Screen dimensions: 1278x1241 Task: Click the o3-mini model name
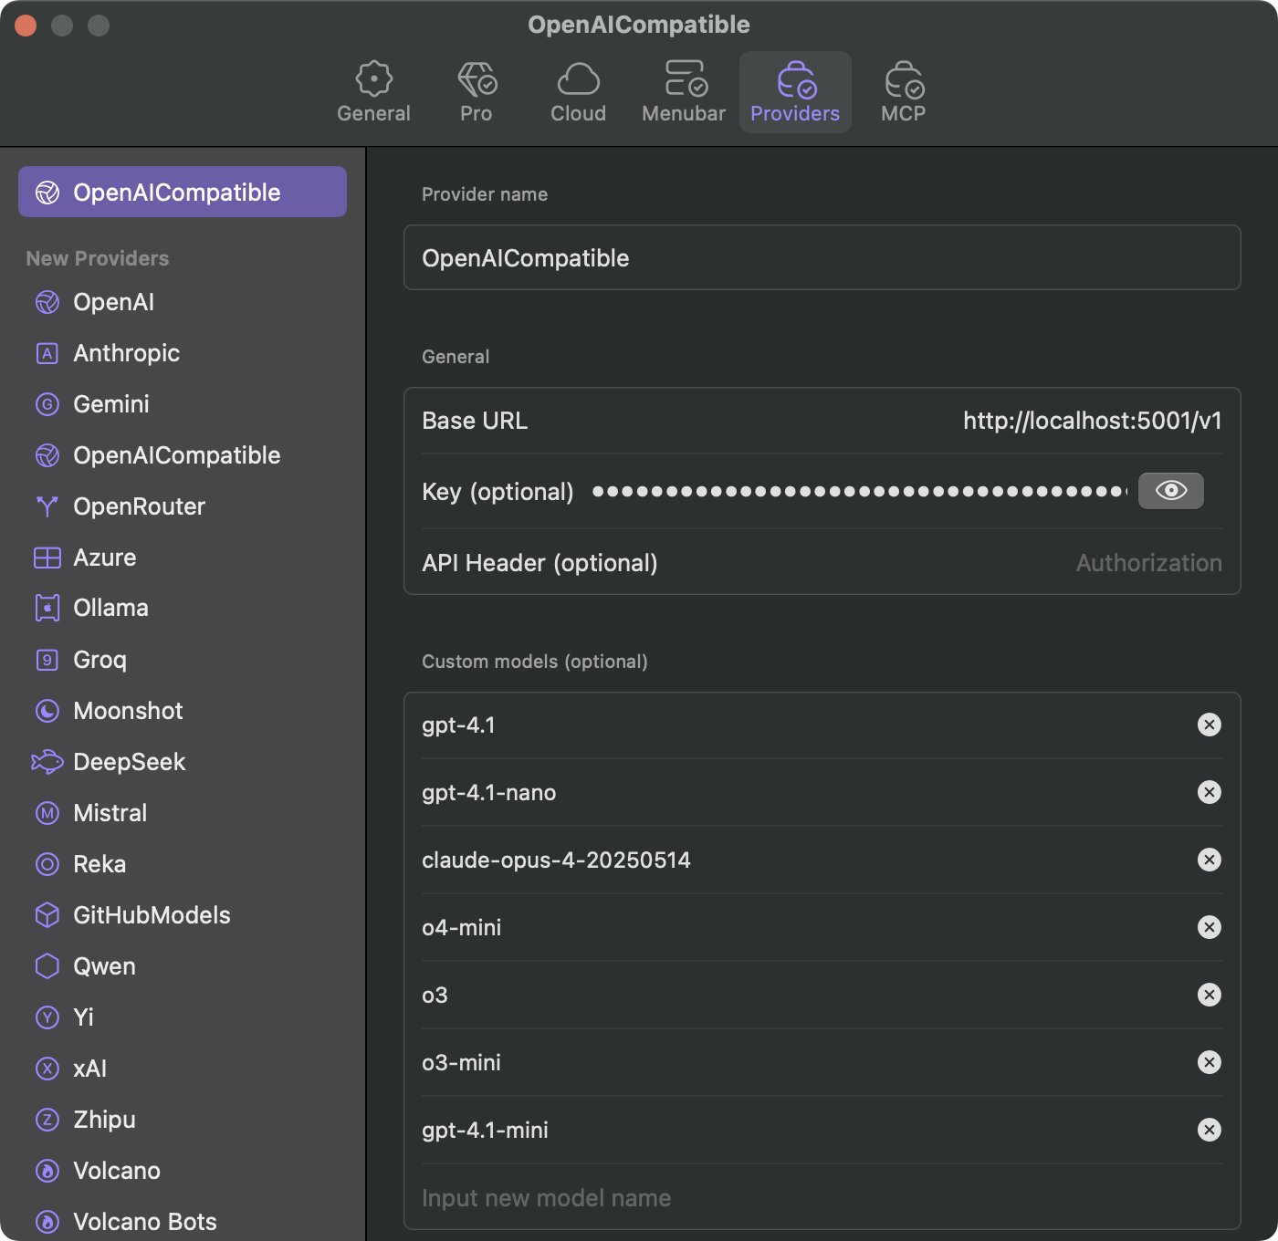(461, 1062)
